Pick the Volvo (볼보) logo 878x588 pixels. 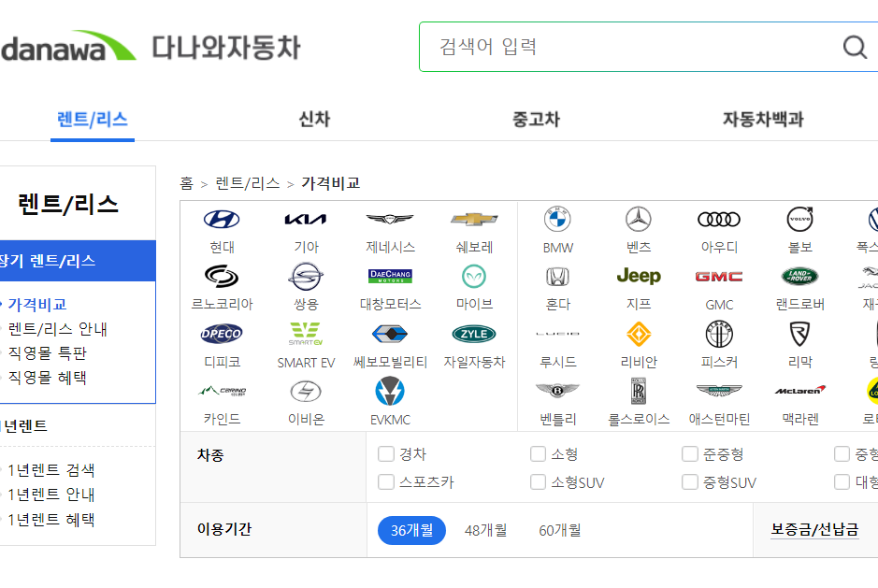coord(799,219)
